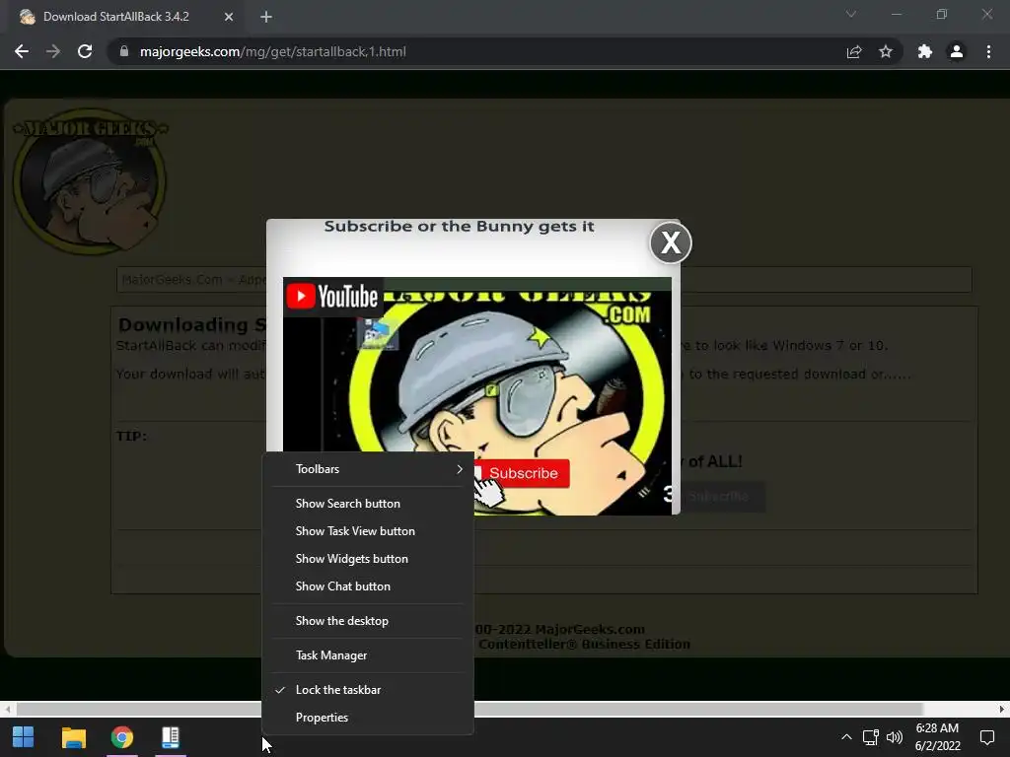Reload the MajorGeeks page
1010x757 pixels.
[x=85, y=51]
